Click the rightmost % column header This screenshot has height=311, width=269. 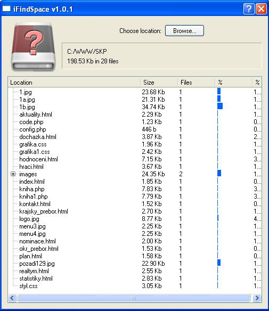(257, 83)
